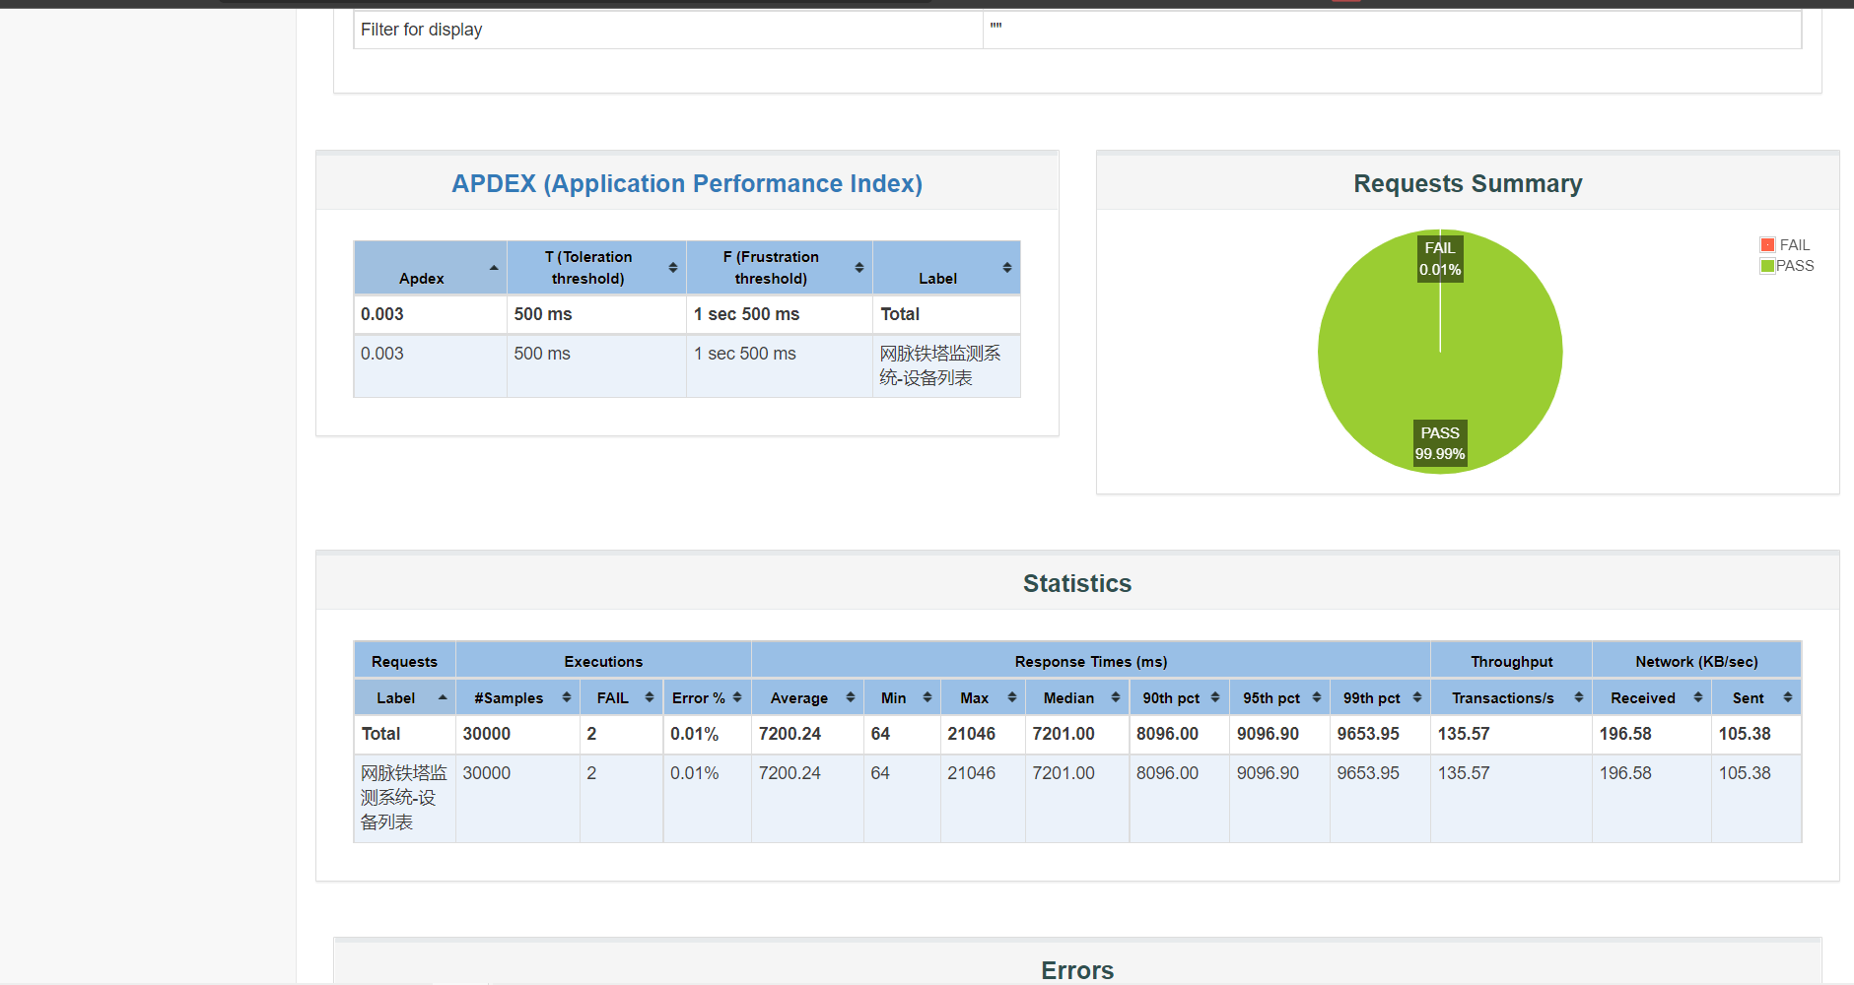Click the PASS legend label text
Screen dimensions: 1854x985
click(1795, 266)
